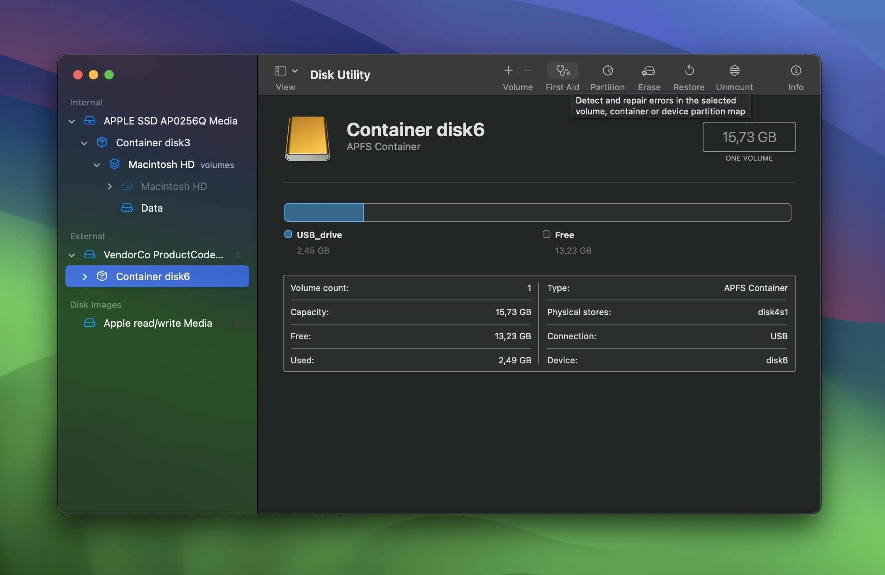Toggle the sidebar View icon

pyautogui.click(x=280, y=71)
